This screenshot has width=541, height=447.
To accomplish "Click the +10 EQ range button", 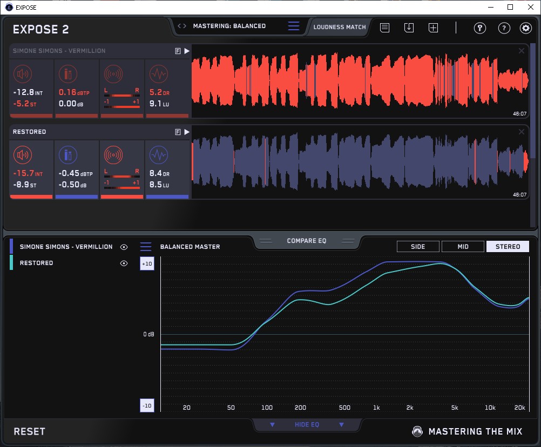I will pos(147,263).
